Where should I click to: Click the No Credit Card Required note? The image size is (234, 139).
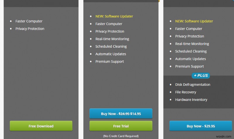pos(121,136)
